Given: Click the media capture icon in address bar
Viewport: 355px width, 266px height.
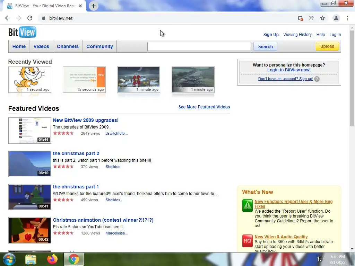Looking at the screenshot, I should 301,18.
